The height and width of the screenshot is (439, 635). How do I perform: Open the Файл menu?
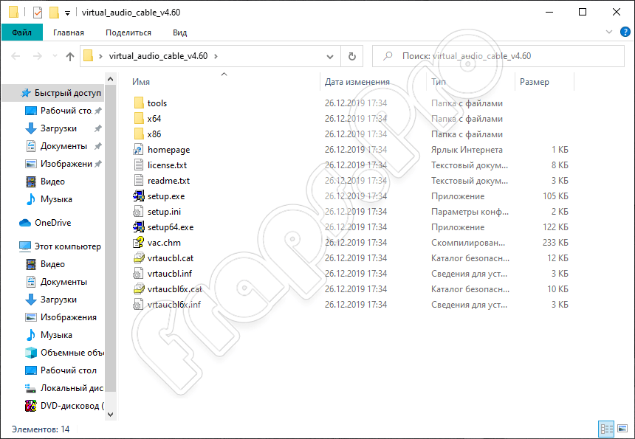21,32
